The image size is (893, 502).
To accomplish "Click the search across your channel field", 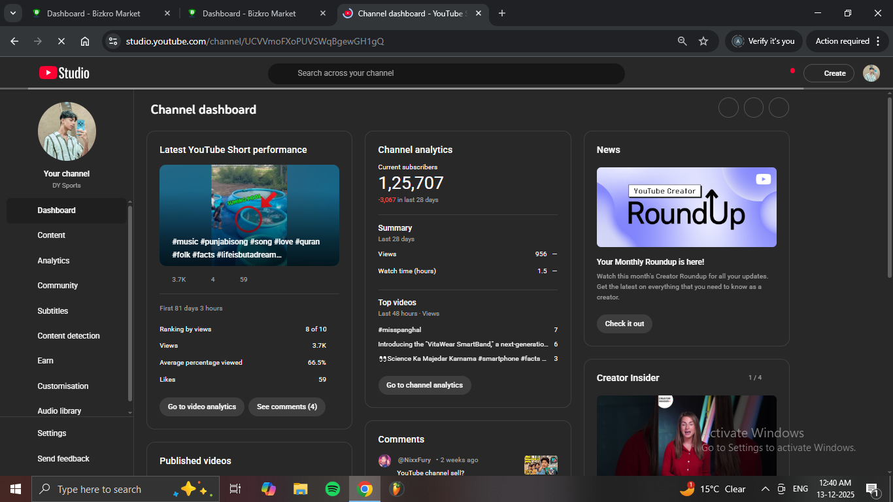I will click(446, 73).
